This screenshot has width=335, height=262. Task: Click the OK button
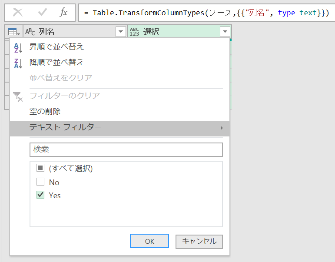click(x=149, y=241)
